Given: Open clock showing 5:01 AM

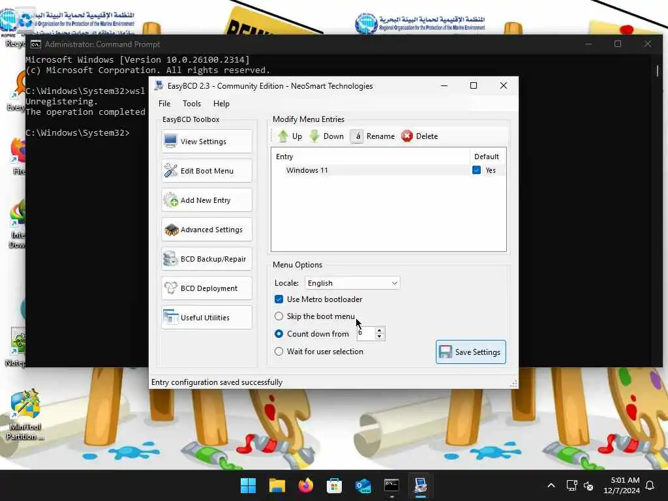Looking at the screenshot, I should (x=622, y=485).
